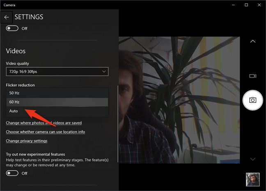Open the last captured photo thumbnail
This screenshot has height=191, width=266.
[x=253, y=179]
